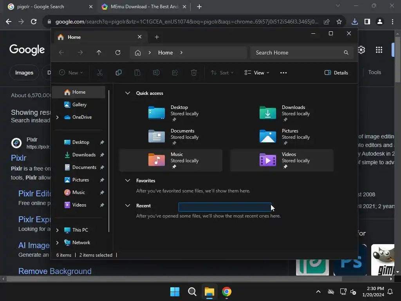Click the Chrome profile avatar icon
This screenshot has width=401, height=301.
click(x=380, y=22)
